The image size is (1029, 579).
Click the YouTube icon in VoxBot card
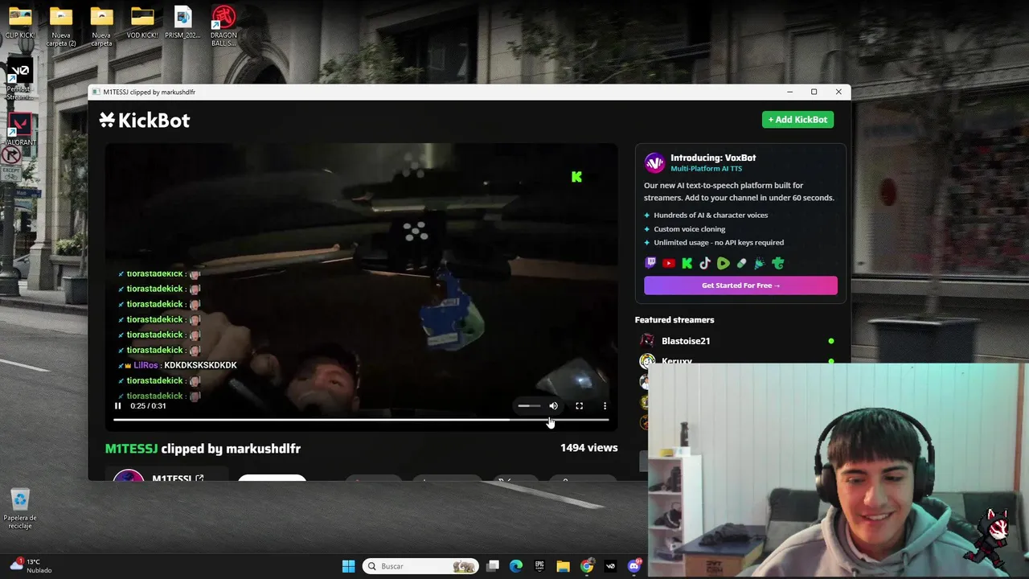pyautogui.click(x=669, y=263)
